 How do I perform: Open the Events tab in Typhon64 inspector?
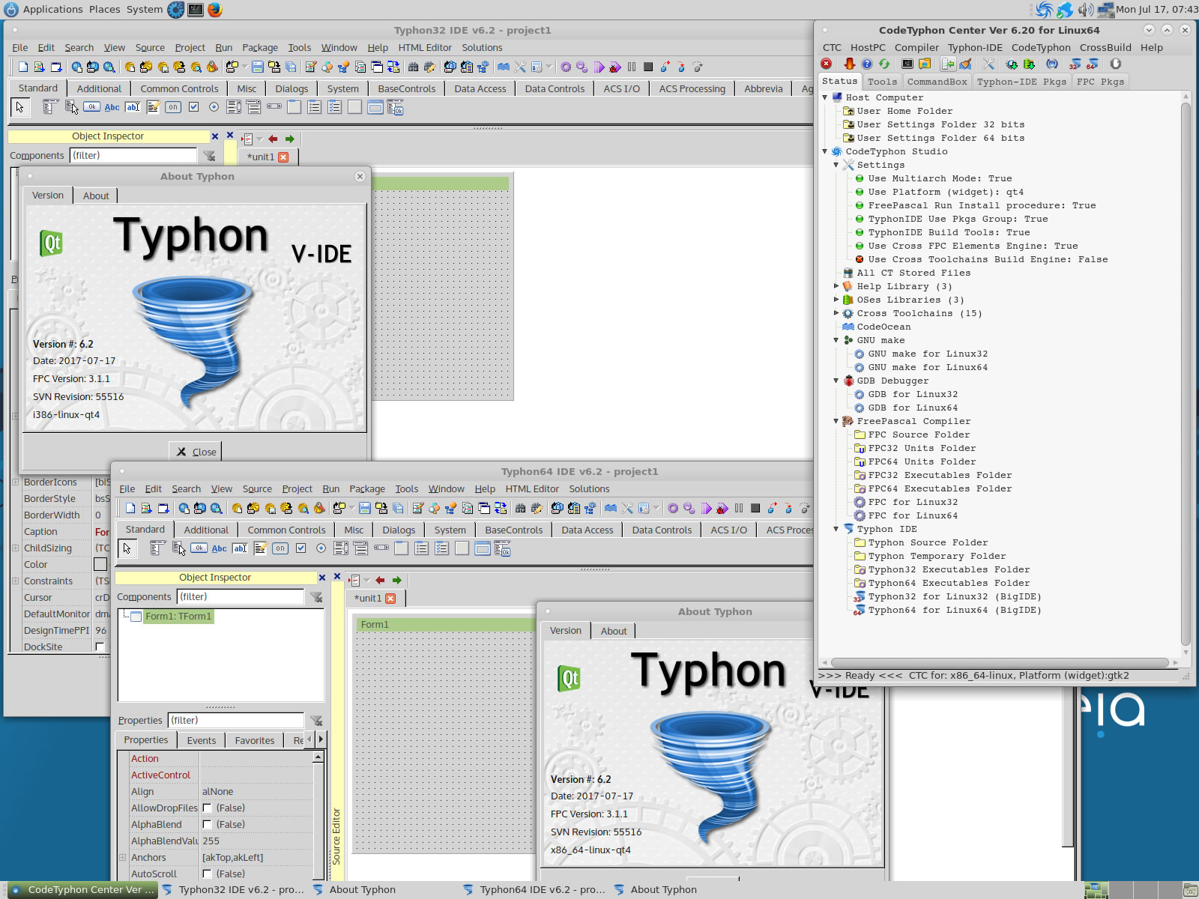point(201,740)
